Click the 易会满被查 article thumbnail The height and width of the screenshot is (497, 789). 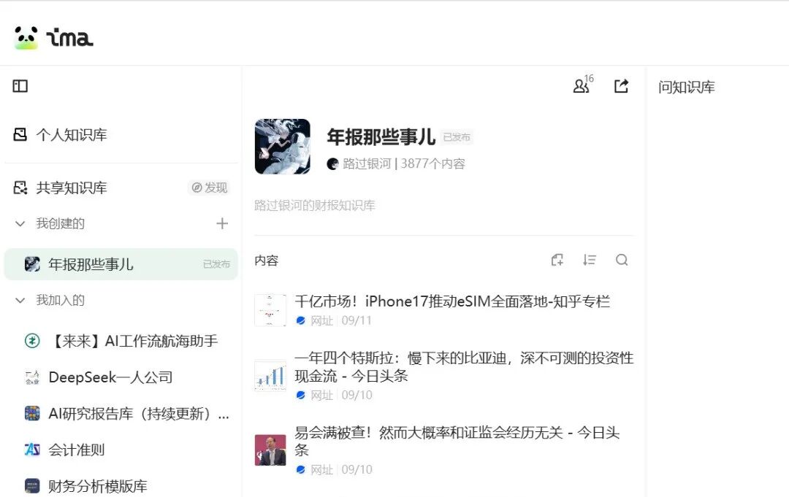[270, 450]
